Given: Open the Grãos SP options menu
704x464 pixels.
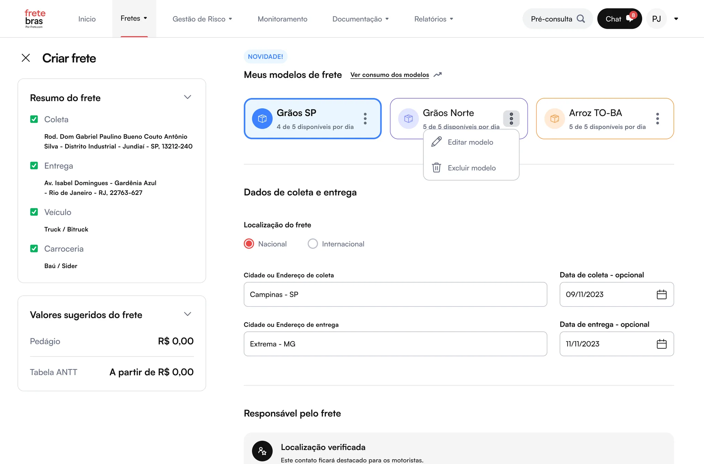Looking at the screenshot, I should 365,118.
